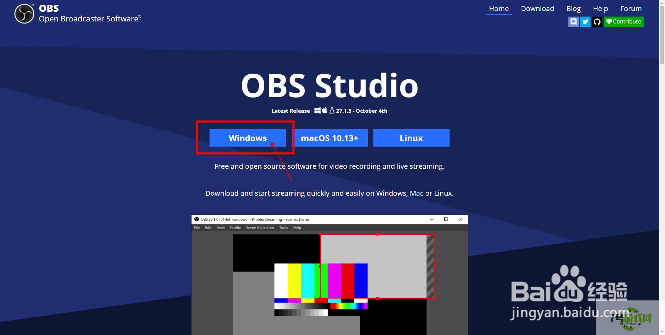665x335 pixels.
Task: Open the Forum nav link
Action: [631, 9]
